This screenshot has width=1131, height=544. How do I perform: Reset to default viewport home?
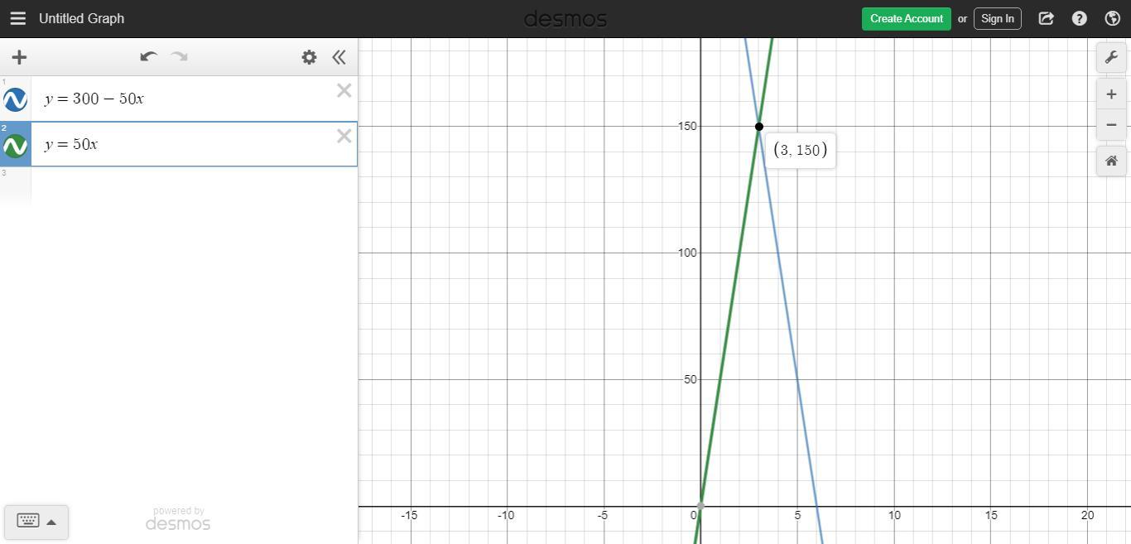[1111, 161]
